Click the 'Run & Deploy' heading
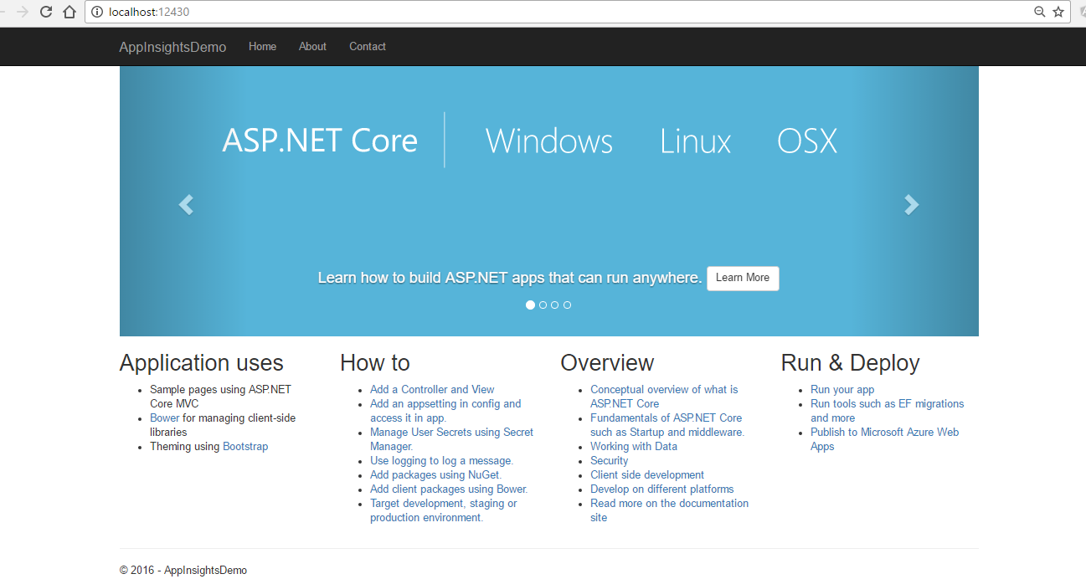The width and height of the screenshot is (1086, 579). pos(851,363)
